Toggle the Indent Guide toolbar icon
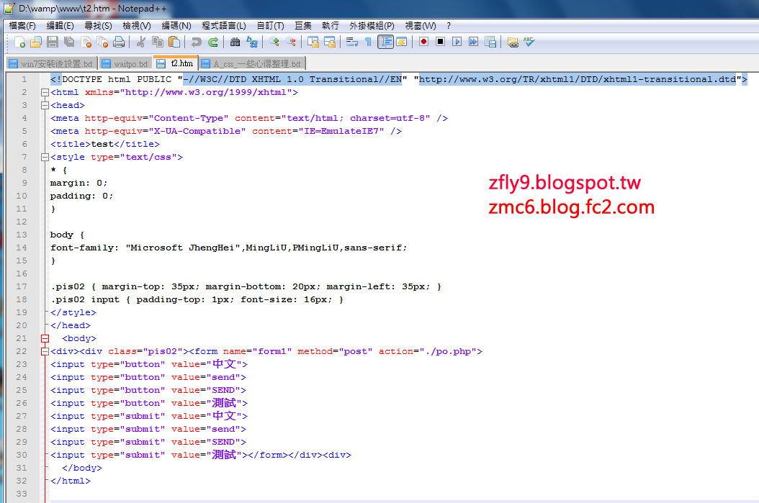Image resolution: width=759 pixels, height=503 pixels. [385, 42]
